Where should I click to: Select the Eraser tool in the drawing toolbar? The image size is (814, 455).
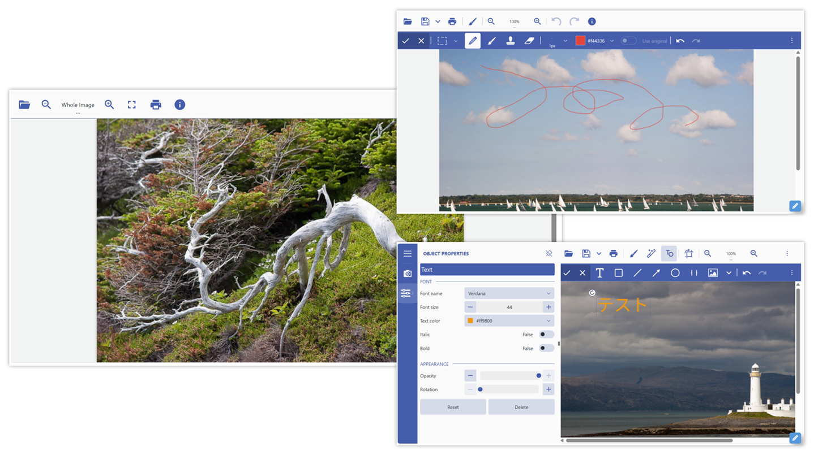[x=529, y=40]
